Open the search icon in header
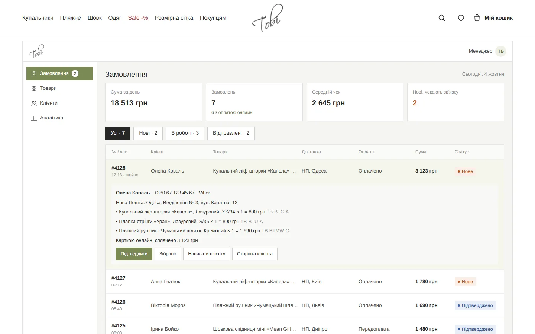The height and width of the screenshot is (334, 535). [442, 18]
